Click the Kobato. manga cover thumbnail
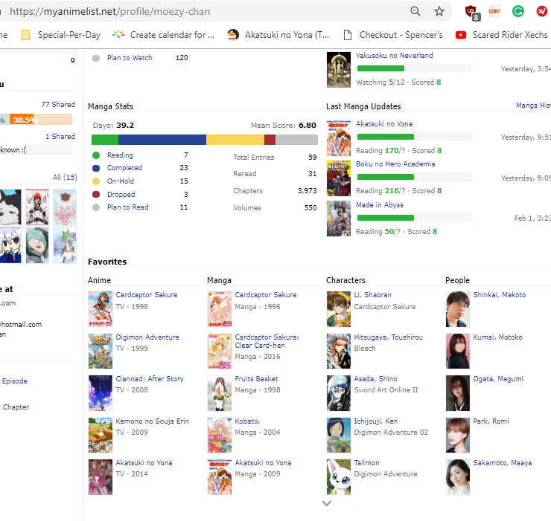The height and width of the screenshot is (521, 551). 219,435
